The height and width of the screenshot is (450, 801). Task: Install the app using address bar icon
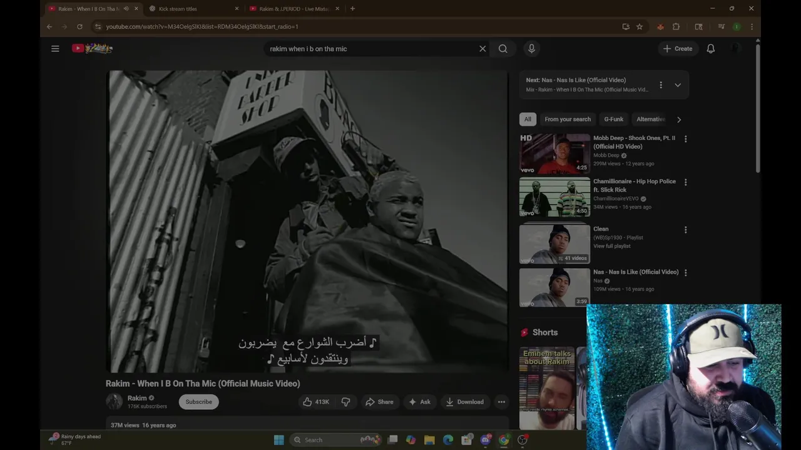point(625,27)
